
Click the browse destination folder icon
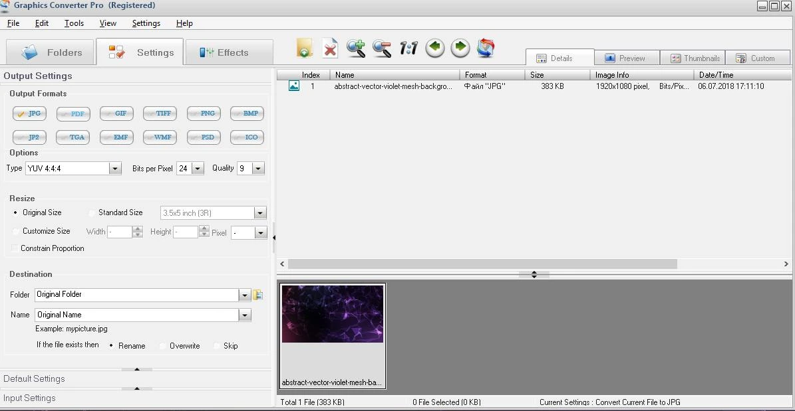pyautogui.click(x=257, y=295)
